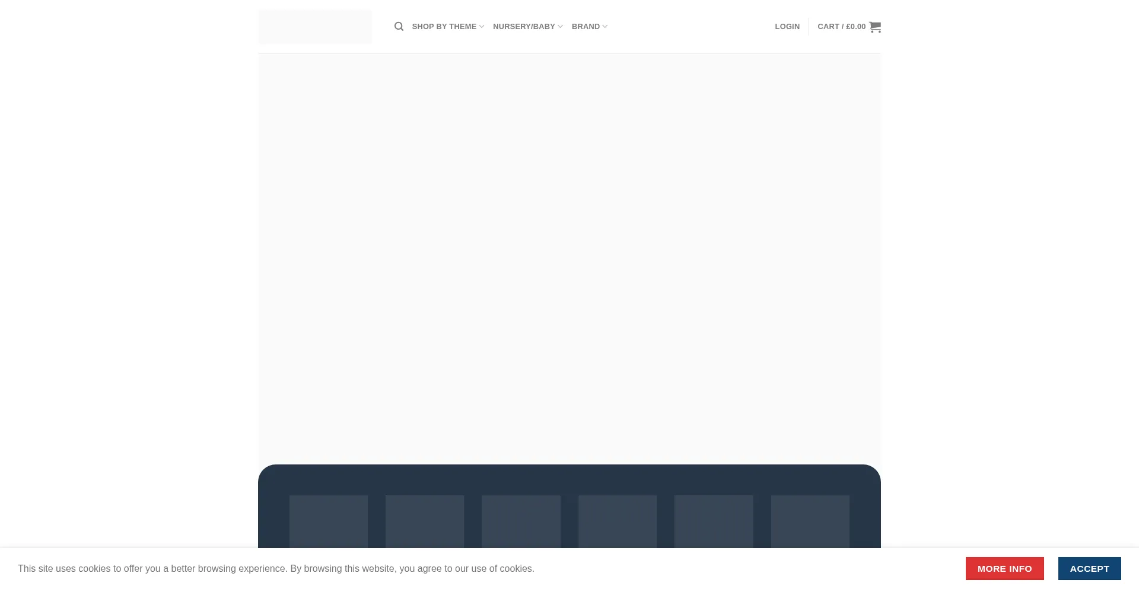Go to the Login page
The width and height of the screenshot is (1139, 589).
[787, 27]
